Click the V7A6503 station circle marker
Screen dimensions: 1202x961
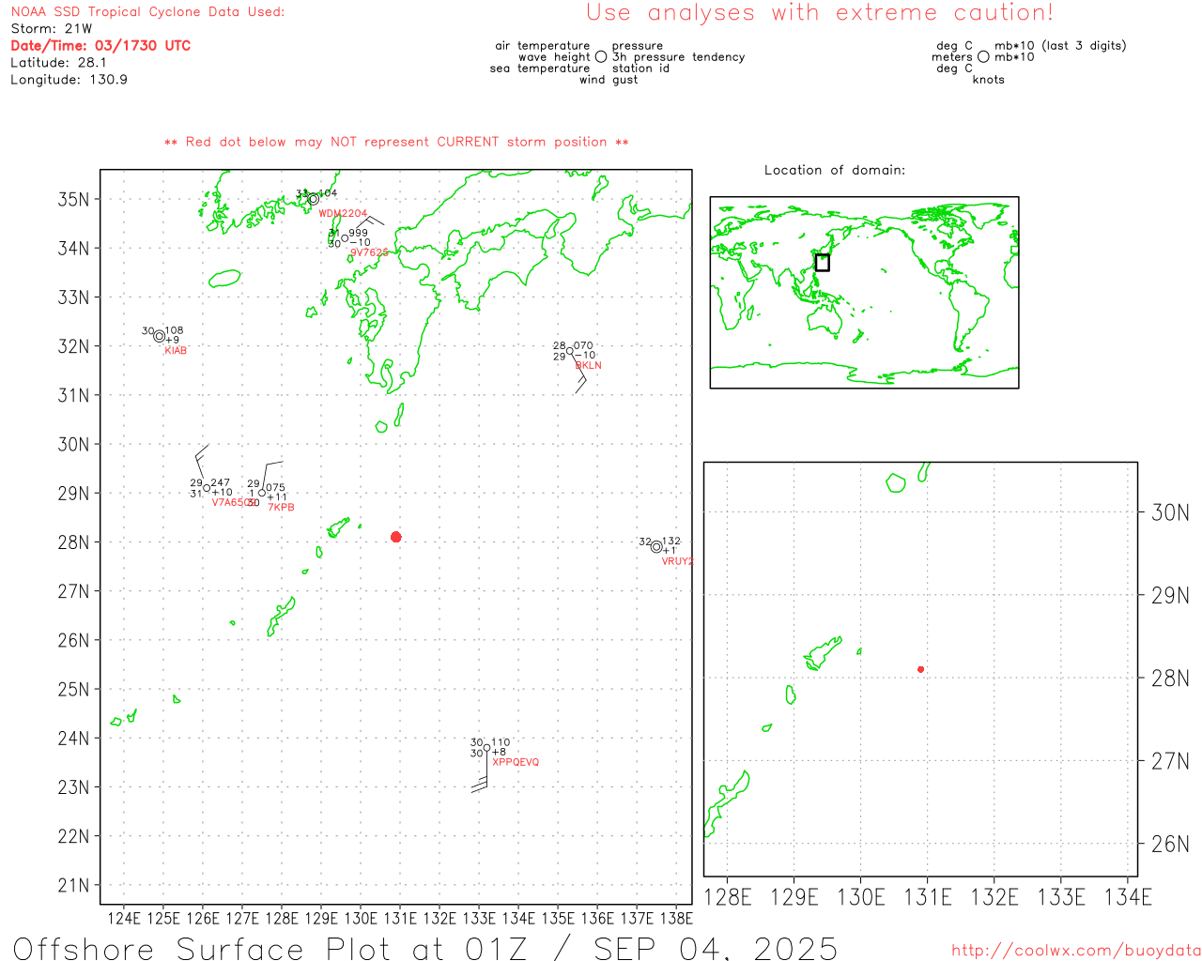(x=207, y=488)
